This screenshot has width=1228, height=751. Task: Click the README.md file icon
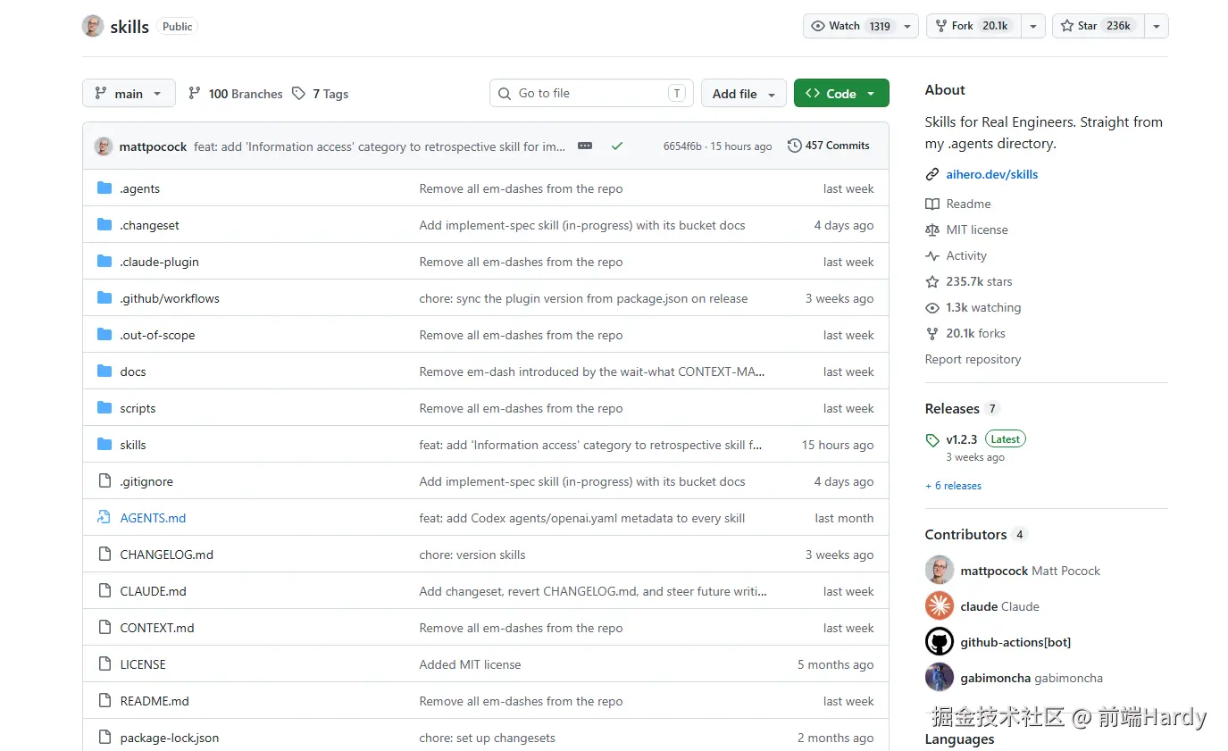coord(104,701)
